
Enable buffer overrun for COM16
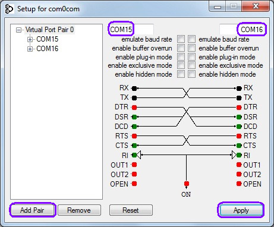pyautogui.click(x=191, y=48)
